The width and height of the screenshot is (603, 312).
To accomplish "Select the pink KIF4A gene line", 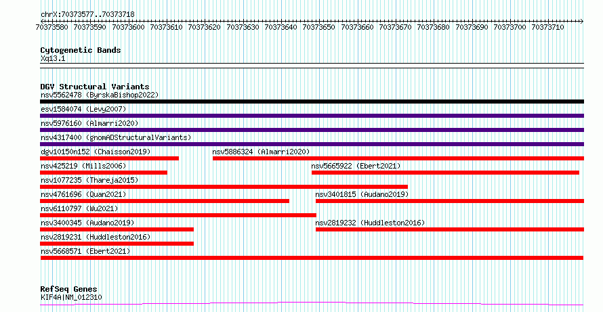I will (x=312, y=304).
